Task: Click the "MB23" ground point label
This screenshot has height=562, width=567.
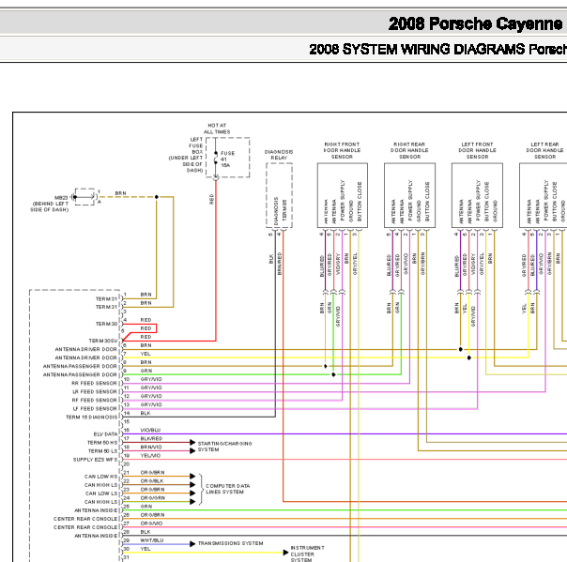Action: pyautogui.click(x=61, y=198)
